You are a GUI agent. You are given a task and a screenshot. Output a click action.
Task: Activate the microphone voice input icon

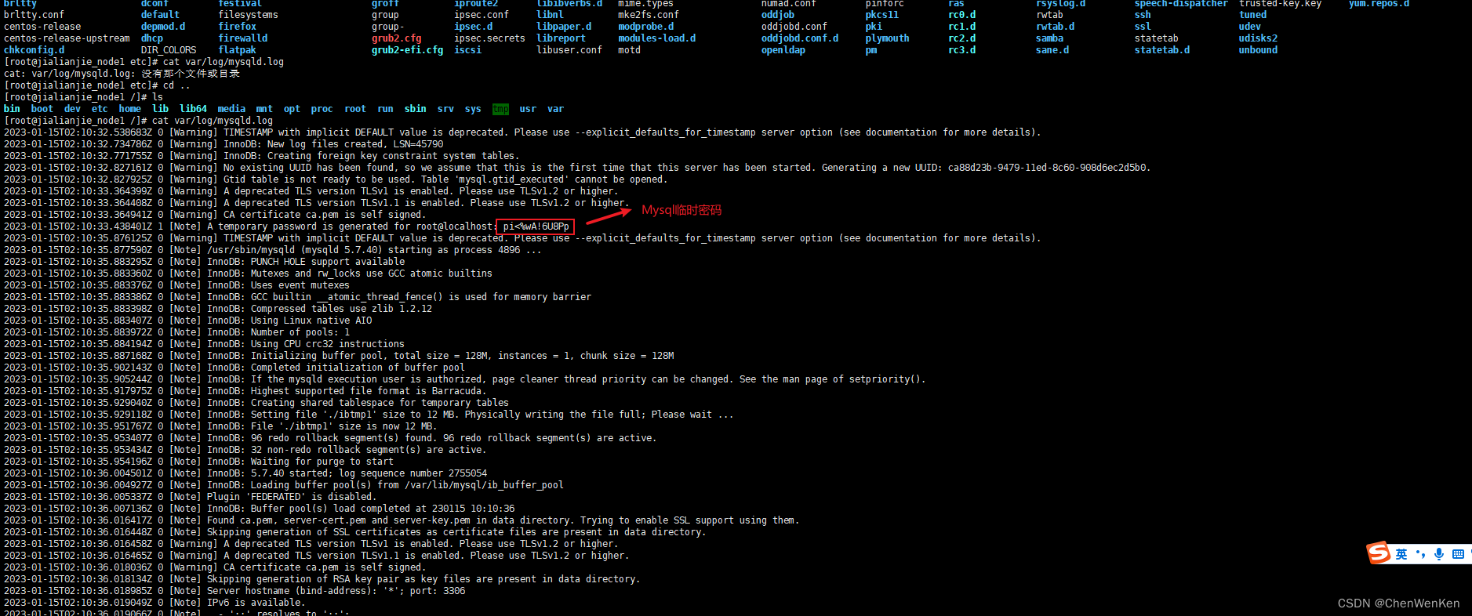(x=1439, y=554)
